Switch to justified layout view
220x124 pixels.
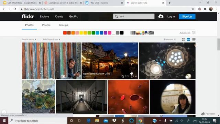[x=188, y=39]
